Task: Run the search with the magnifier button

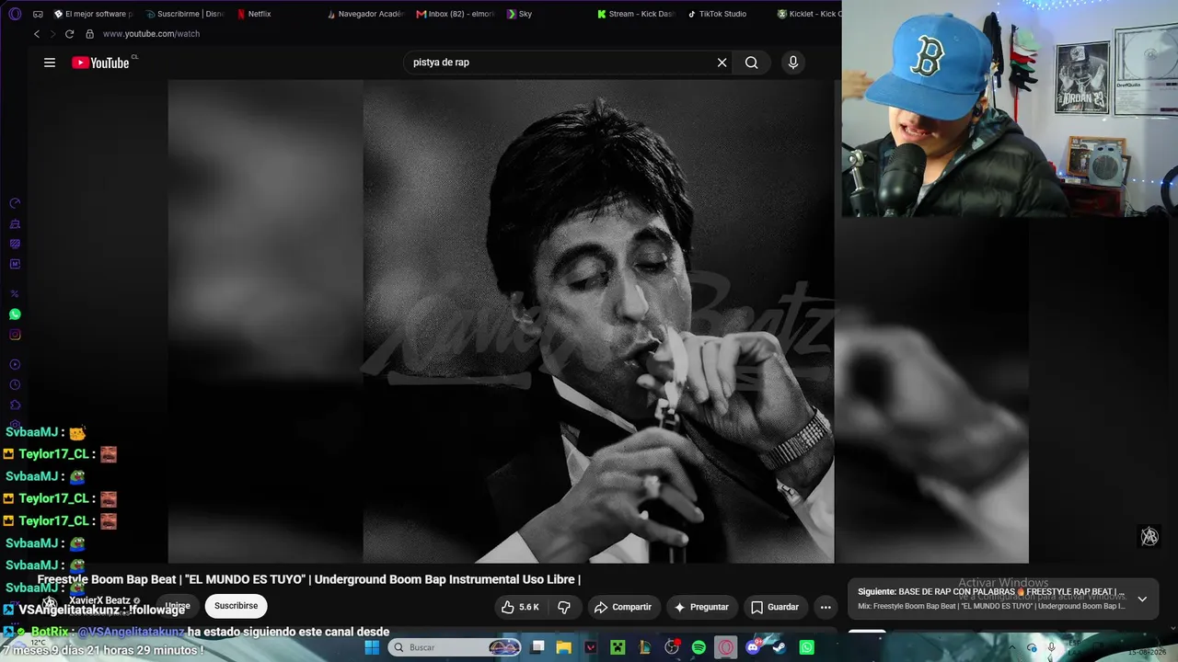Action: [752, 63]
